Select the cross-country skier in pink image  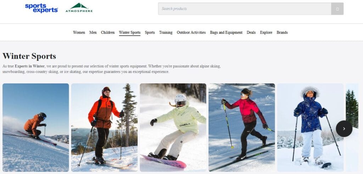242,128
